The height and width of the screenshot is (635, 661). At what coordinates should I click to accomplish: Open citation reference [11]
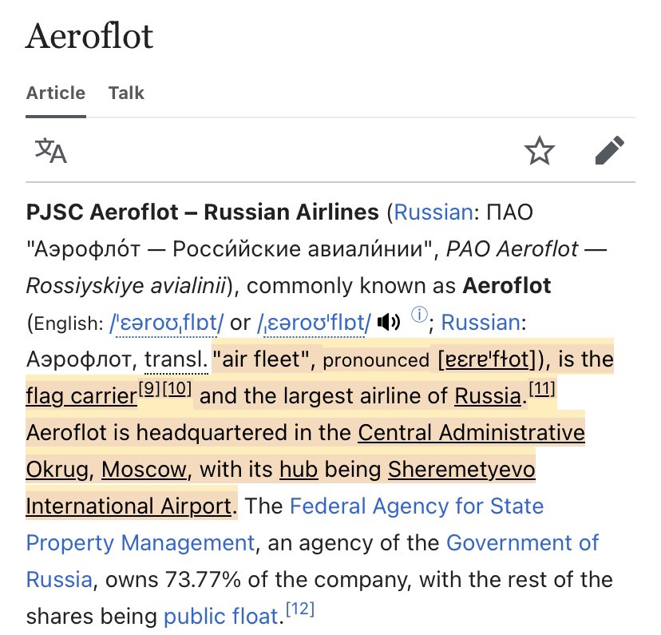[x=542, y=388]
